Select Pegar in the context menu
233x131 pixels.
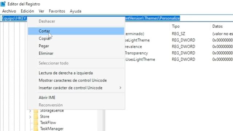coord(76,46)
